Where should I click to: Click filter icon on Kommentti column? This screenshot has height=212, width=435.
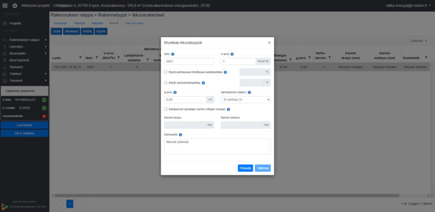click(427, 58)
